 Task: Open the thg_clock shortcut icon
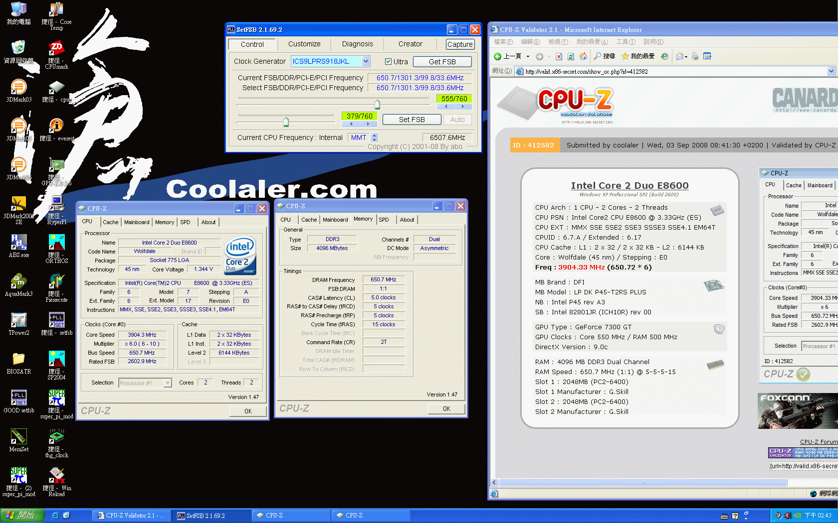(x=56, y=443)
